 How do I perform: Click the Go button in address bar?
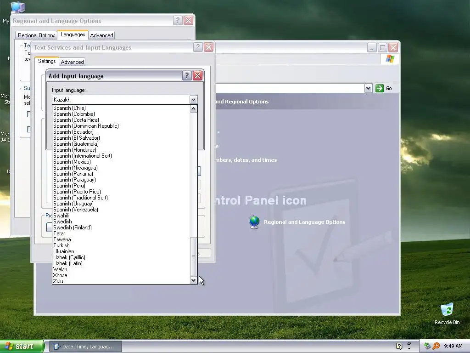[384, 88]
